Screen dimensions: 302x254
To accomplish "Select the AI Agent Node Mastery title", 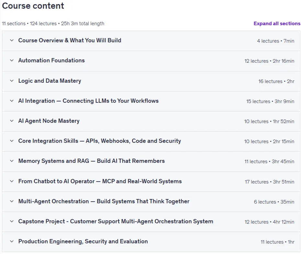I will [49, 121].
